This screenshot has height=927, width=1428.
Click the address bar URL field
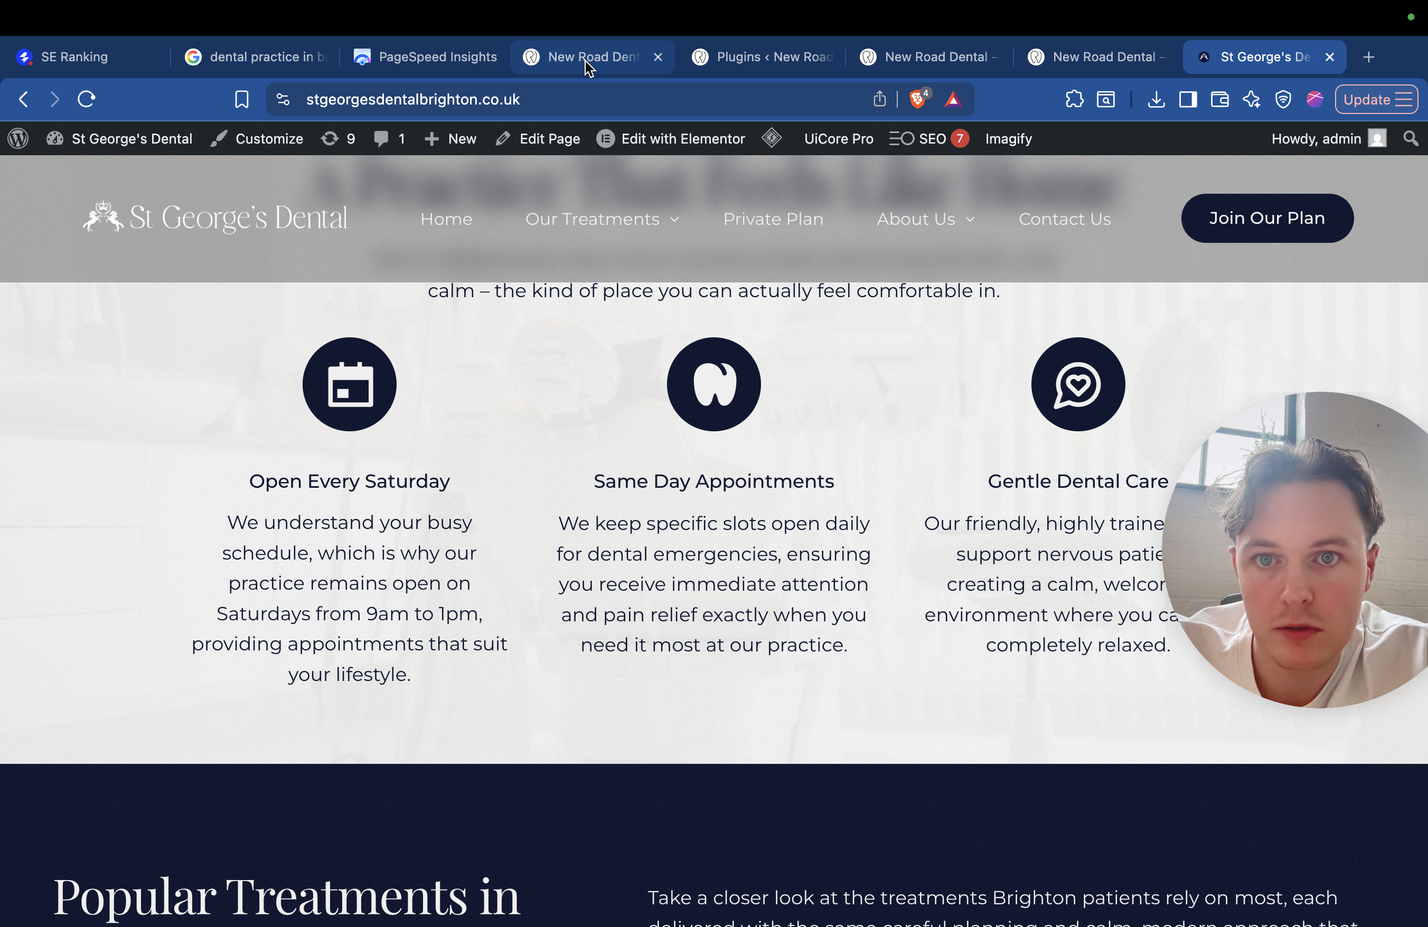(x=540, y=99)
